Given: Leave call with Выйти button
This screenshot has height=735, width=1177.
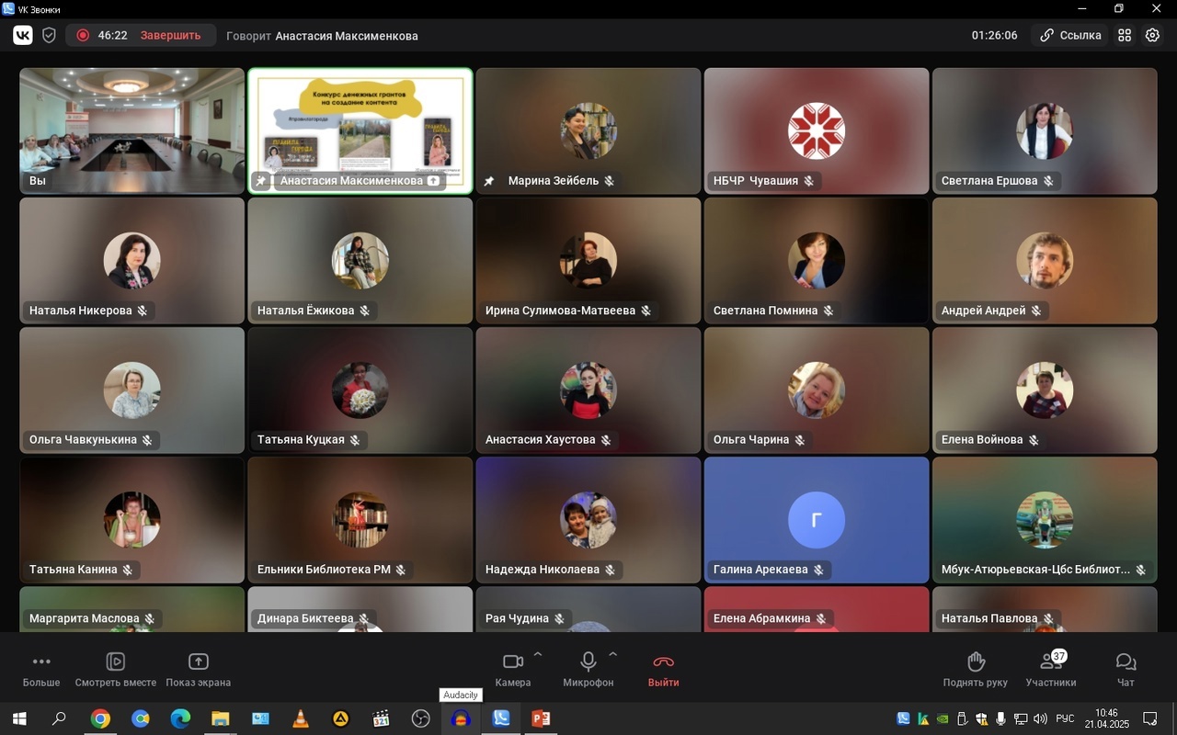Looking at the screenshot, I should point(663,669).
